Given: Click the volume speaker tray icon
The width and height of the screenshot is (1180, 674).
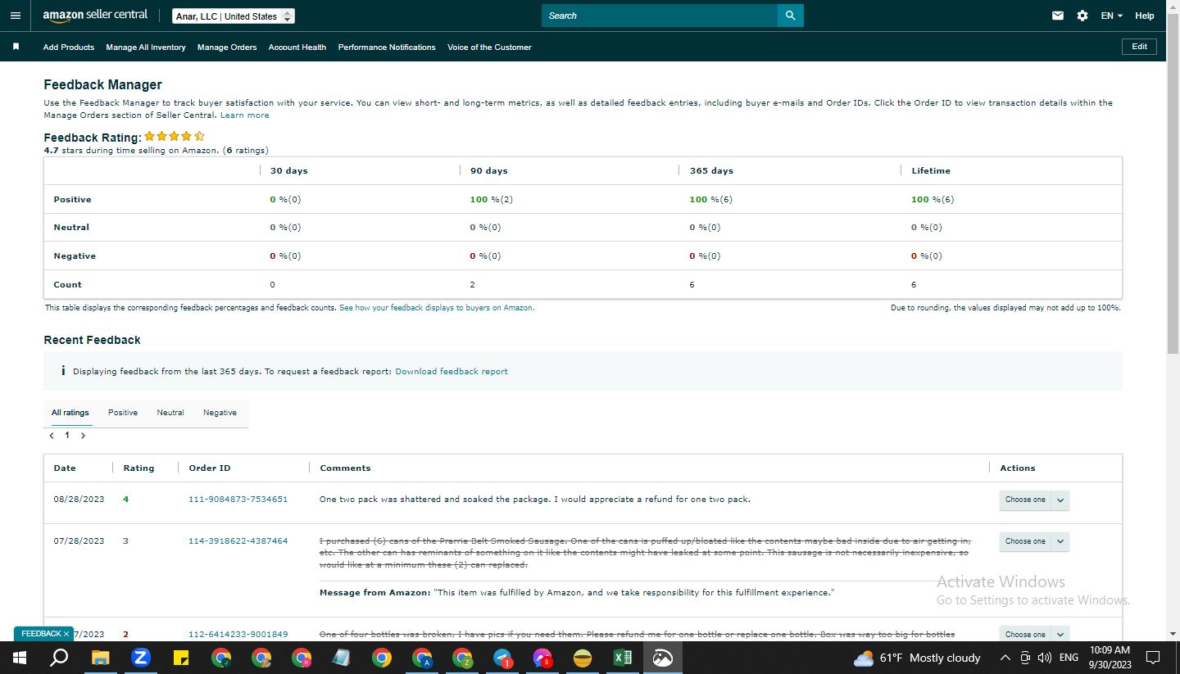Looking at the screenshot, I should click(1044, 658).
